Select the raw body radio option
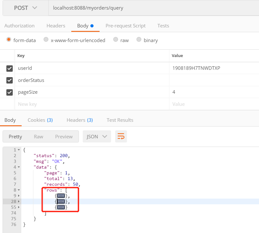The image size is (259, 233). coord(115,40)
